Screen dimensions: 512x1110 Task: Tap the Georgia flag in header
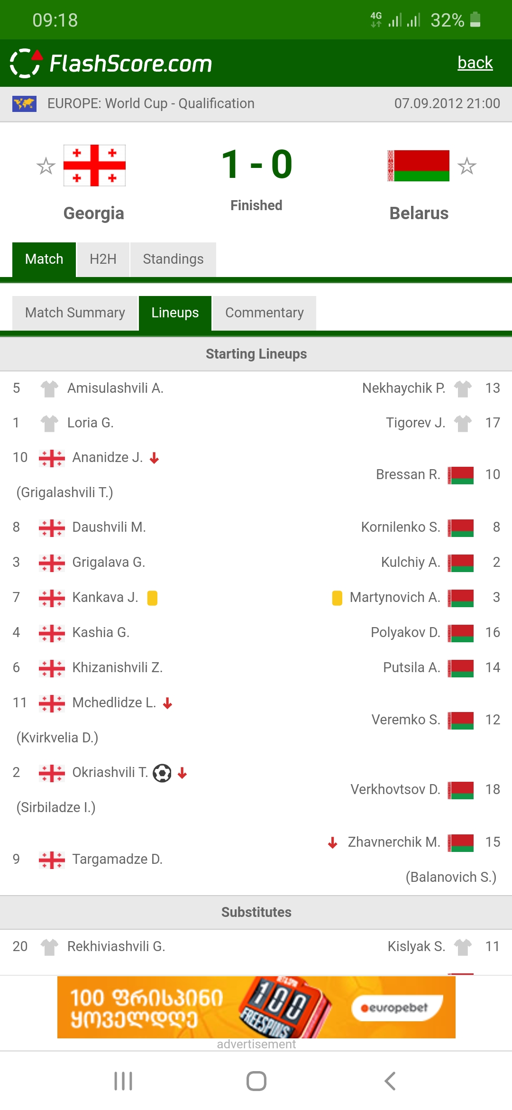94,166
